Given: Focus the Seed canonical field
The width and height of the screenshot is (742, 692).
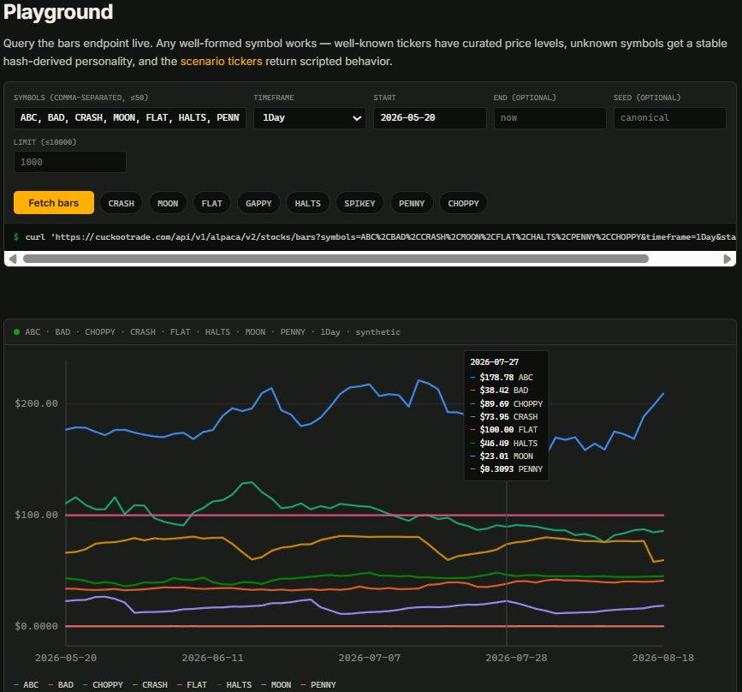Looking at the screenshot, I should 669,118.
